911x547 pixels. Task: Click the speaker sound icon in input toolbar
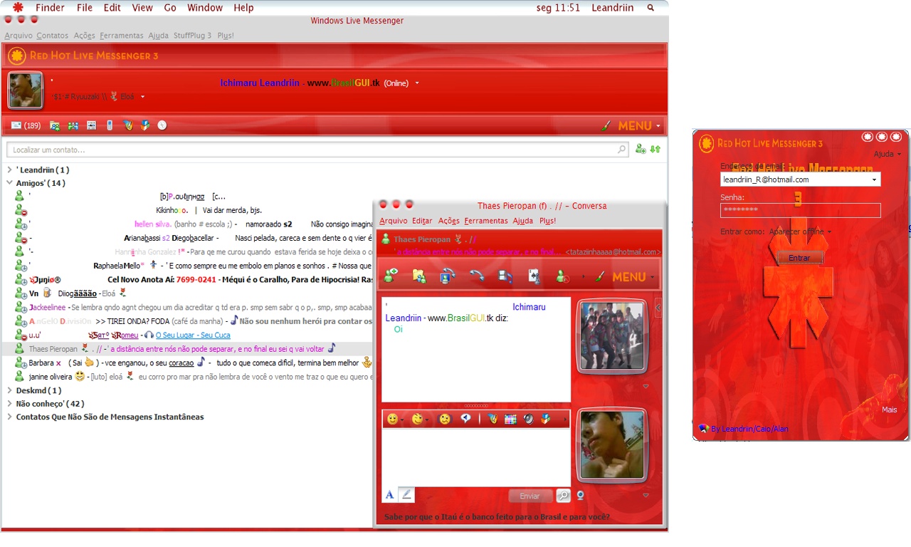(528, 419)
